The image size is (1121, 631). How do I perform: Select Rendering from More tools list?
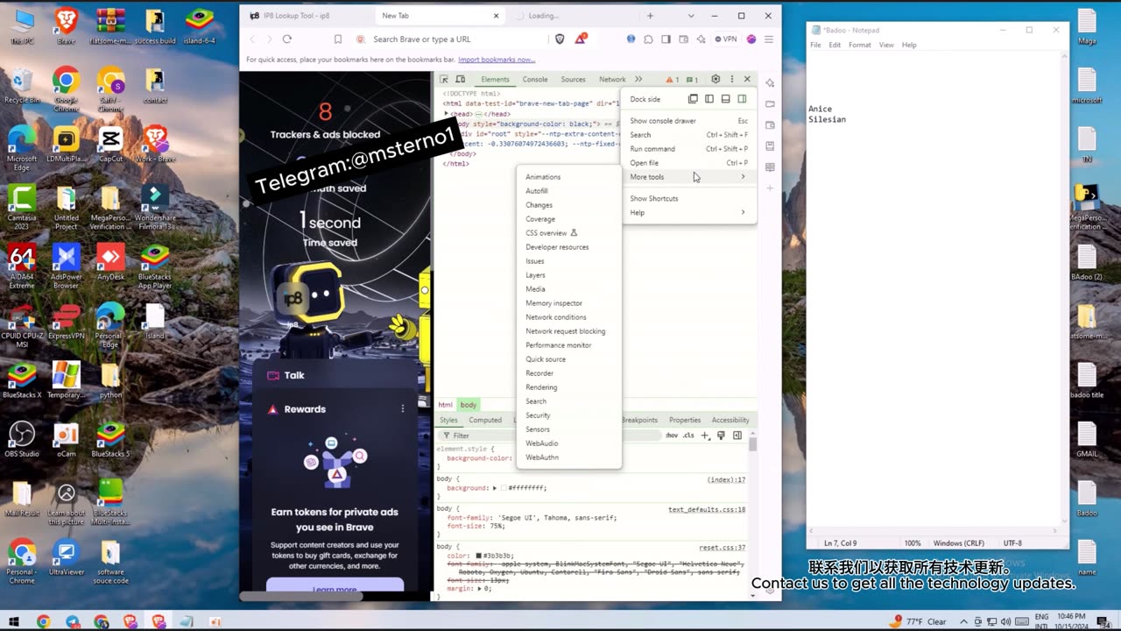click(x=569, y=387)
